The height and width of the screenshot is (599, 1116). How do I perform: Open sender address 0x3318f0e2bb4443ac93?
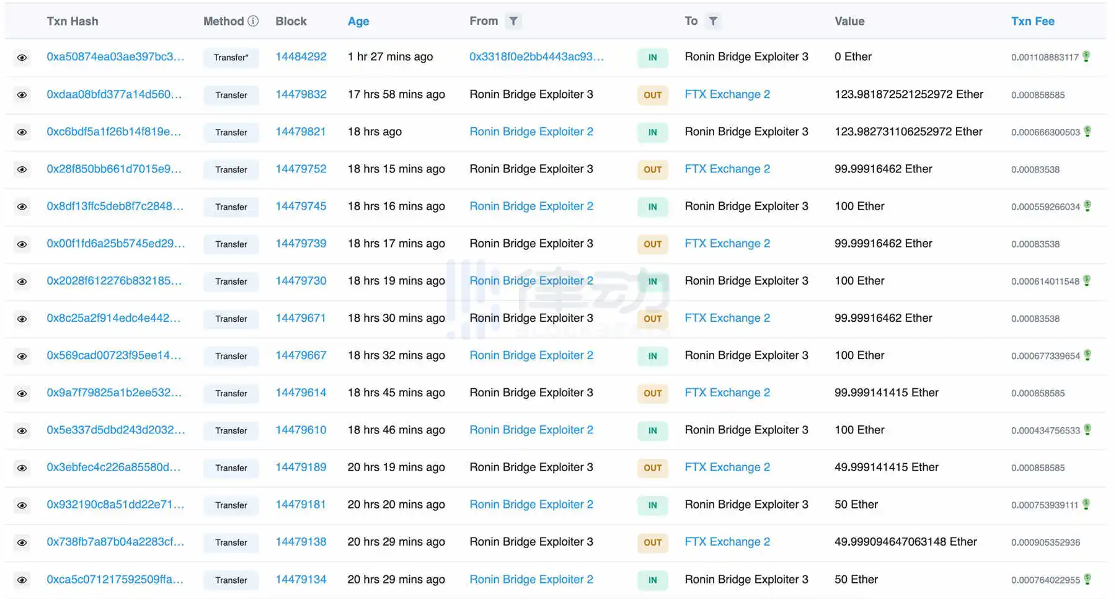tap(536, 56)
